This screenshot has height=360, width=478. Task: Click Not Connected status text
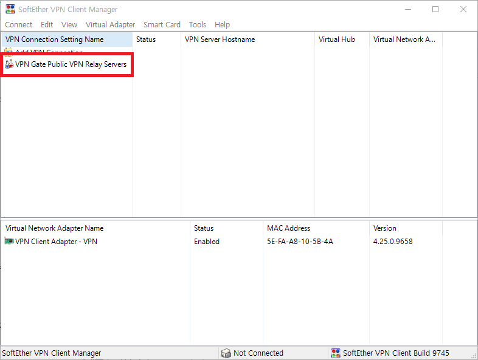pyautogui.click(x=258, y=353)
